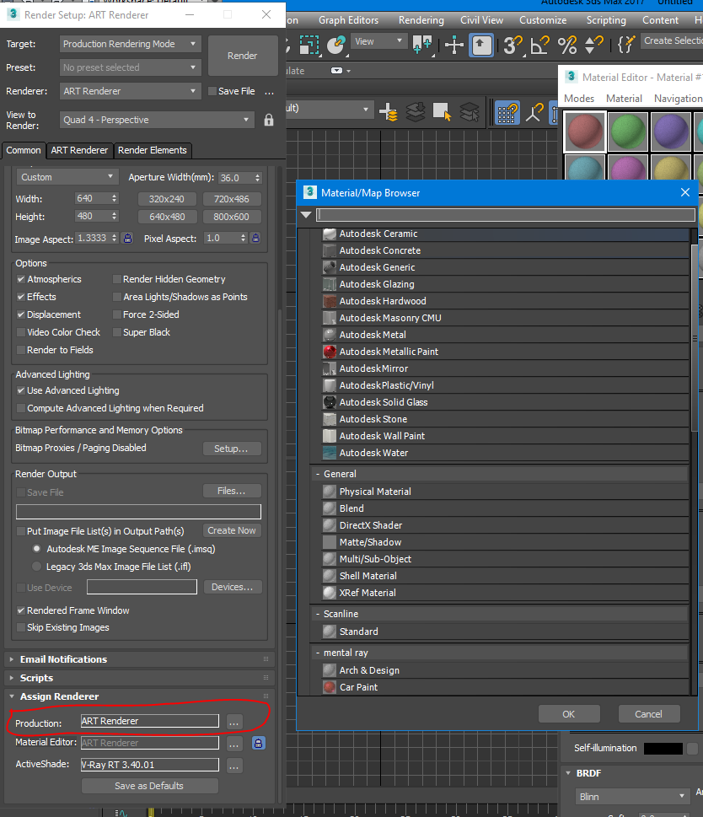Click the Files... button

click(231, 491)
